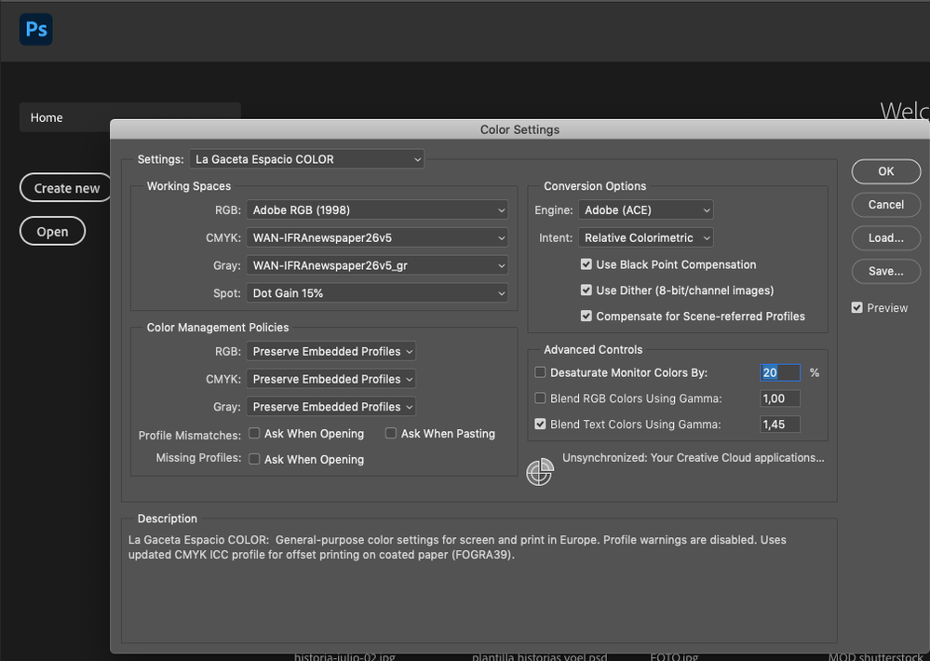Open the RGB policy Preserve Embedded Profiles dropdown

(331, 351)
